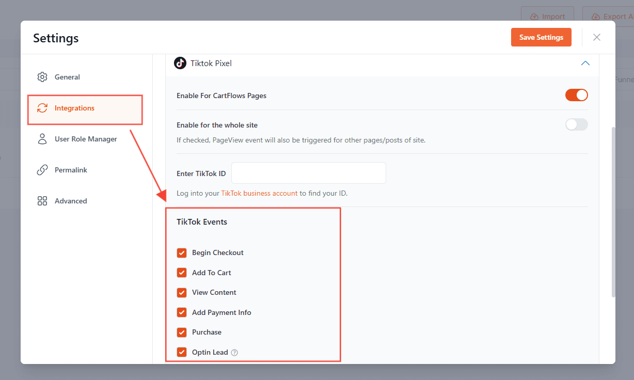Click the Advanced grid icon

(x=42, y=201)
